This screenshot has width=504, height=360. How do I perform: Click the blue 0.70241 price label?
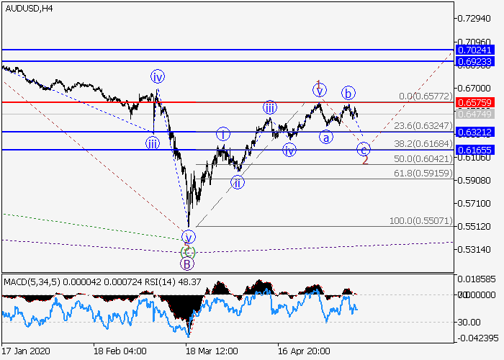click(475, 50)
